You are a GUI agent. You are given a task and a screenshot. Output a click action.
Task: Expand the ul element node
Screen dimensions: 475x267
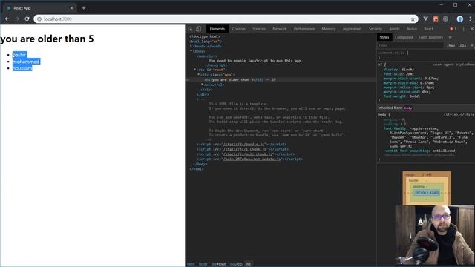click(x=202, y=85)
